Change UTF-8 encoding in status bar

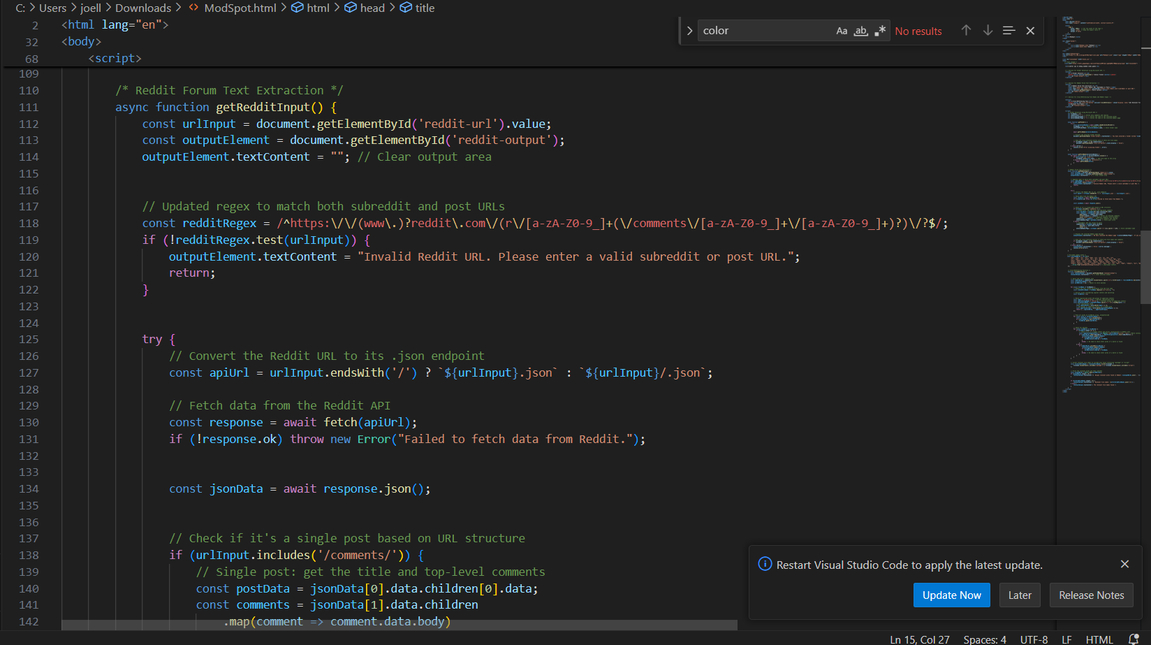[x=1034, y=639]
